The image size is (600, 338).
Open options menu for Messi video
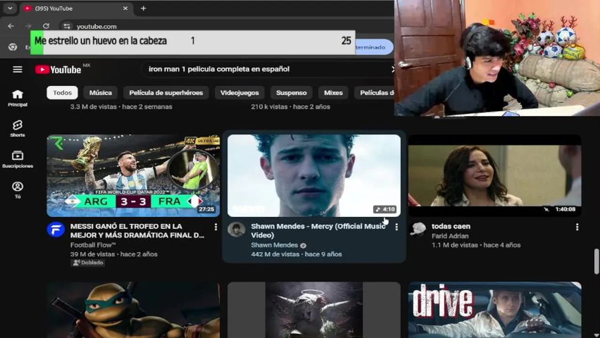pos(215,227)
